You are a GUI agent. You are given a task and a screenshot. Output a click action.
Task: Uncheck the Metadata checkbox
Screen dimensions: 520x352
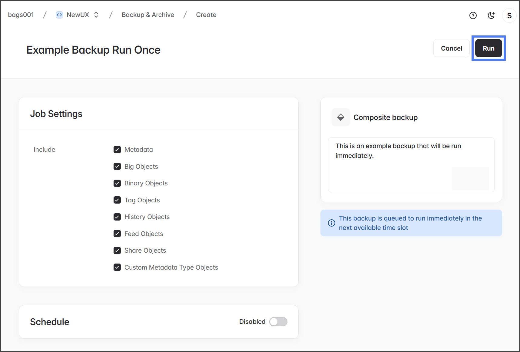(x=117, y=150)
